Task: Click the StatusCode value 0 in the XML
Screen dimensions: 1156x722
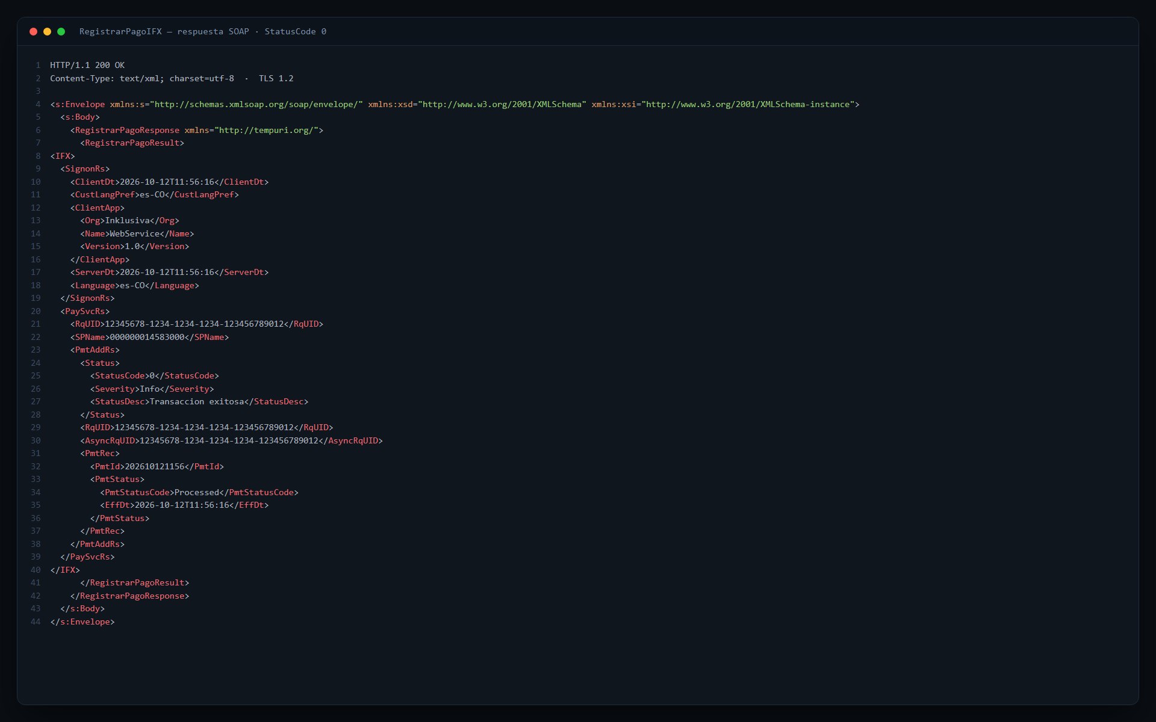Action: click(152, 375)
